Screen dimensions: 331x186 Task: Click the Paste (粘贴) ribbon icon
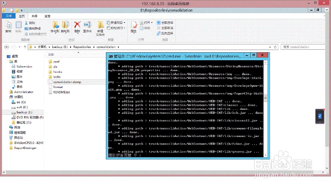(x=18, y=27)
